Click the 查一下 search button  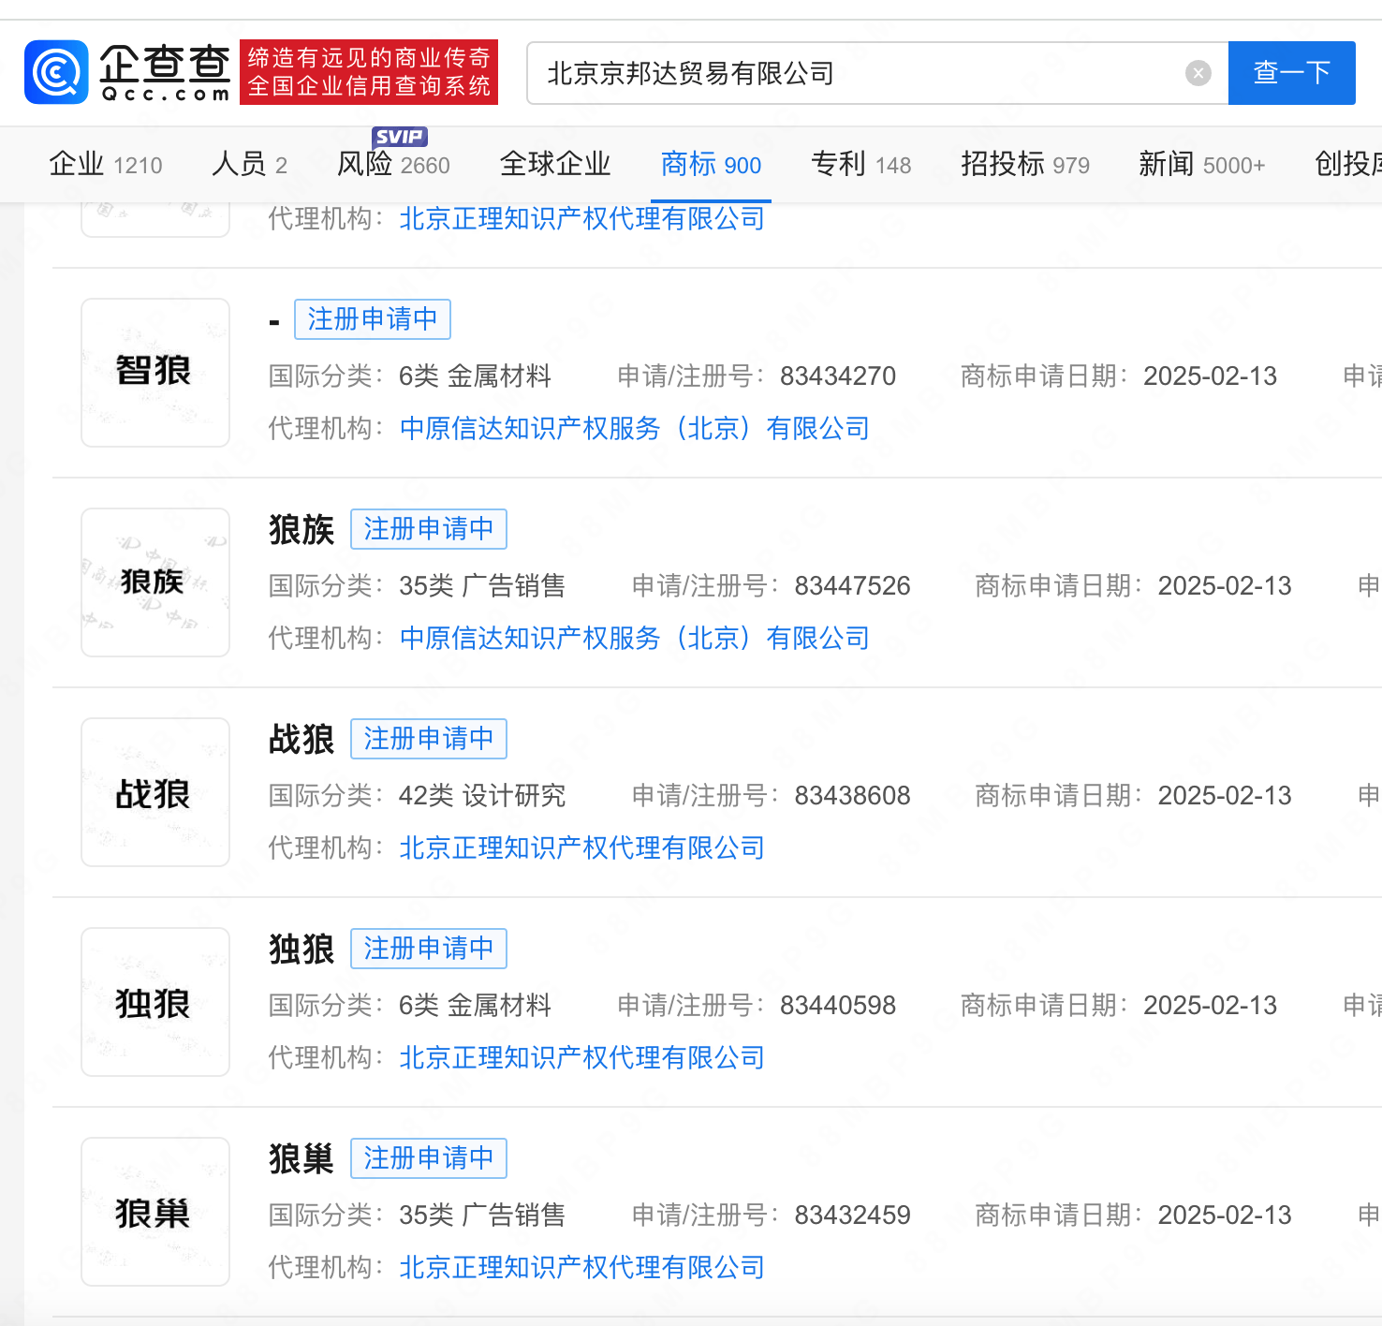tap(1292, 73)
